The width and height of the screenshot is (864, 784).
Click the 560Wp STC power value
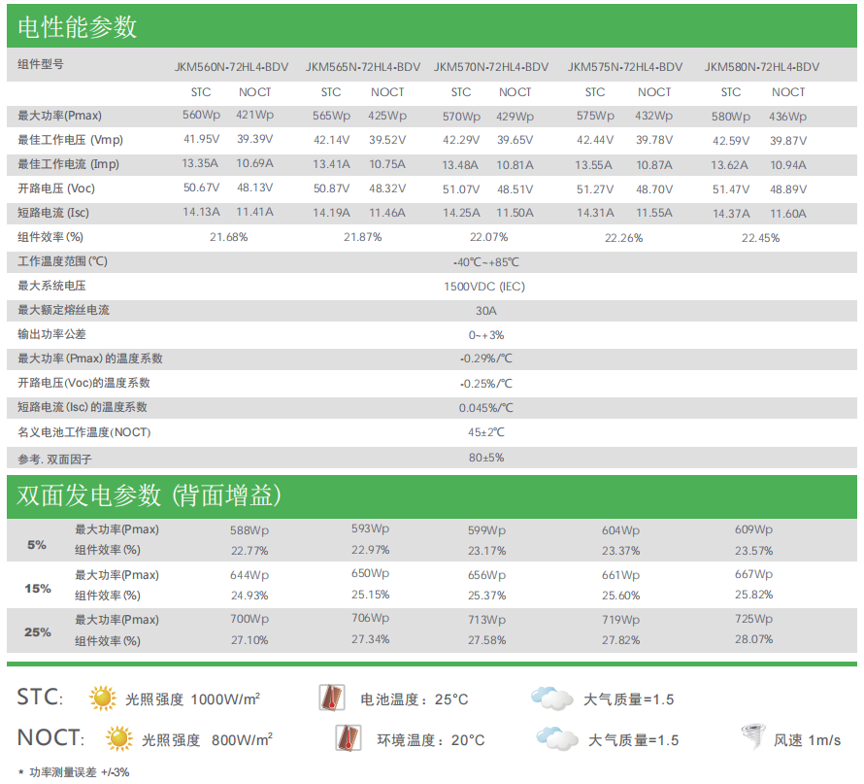point(201,116)
